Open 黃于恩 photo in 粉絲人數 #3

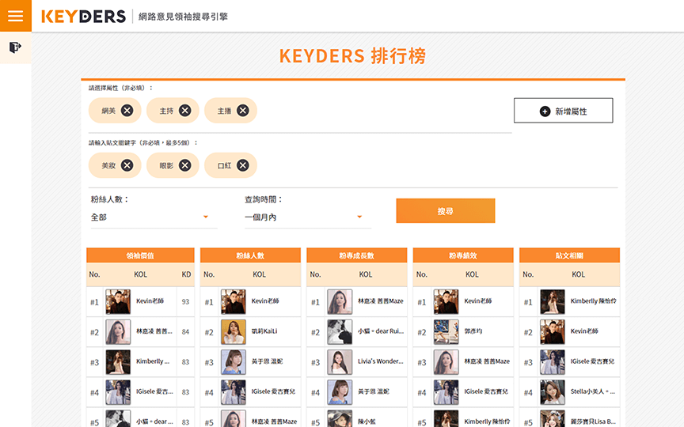234,362
